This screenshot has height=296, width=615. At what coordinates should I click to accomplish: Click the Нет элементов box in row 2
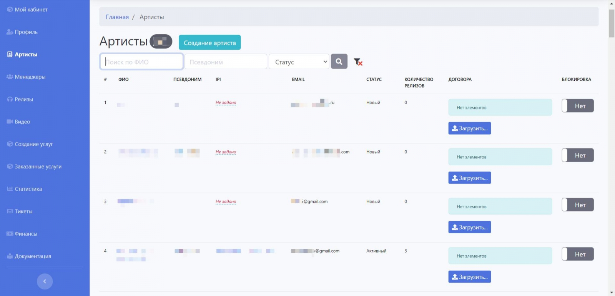coord(500,157)
